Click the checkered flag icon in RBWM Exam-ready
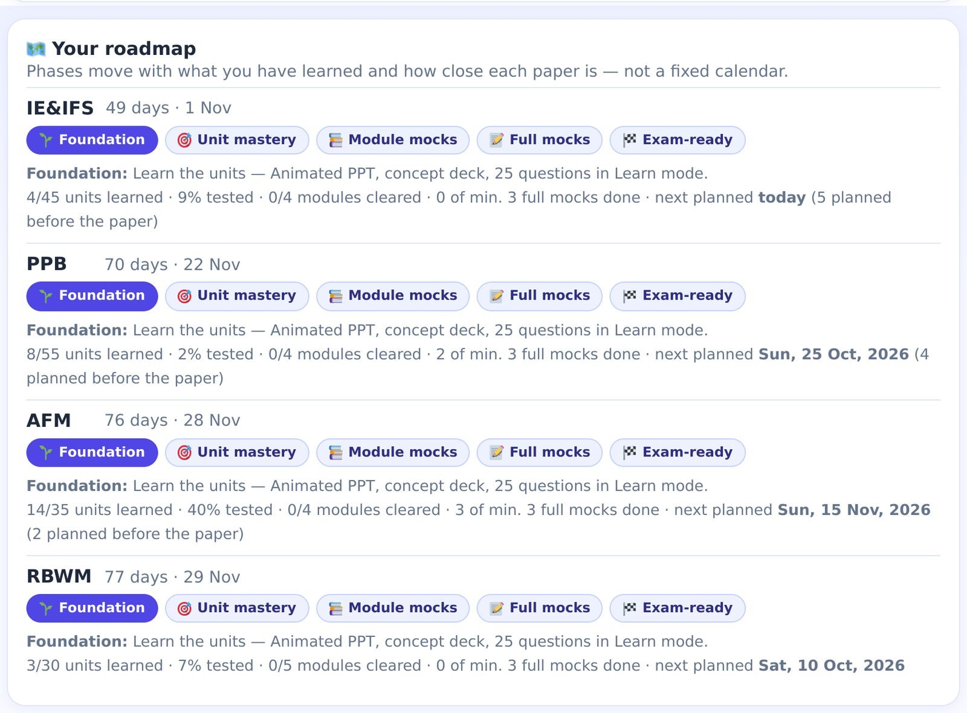 (x=630, y=608)
